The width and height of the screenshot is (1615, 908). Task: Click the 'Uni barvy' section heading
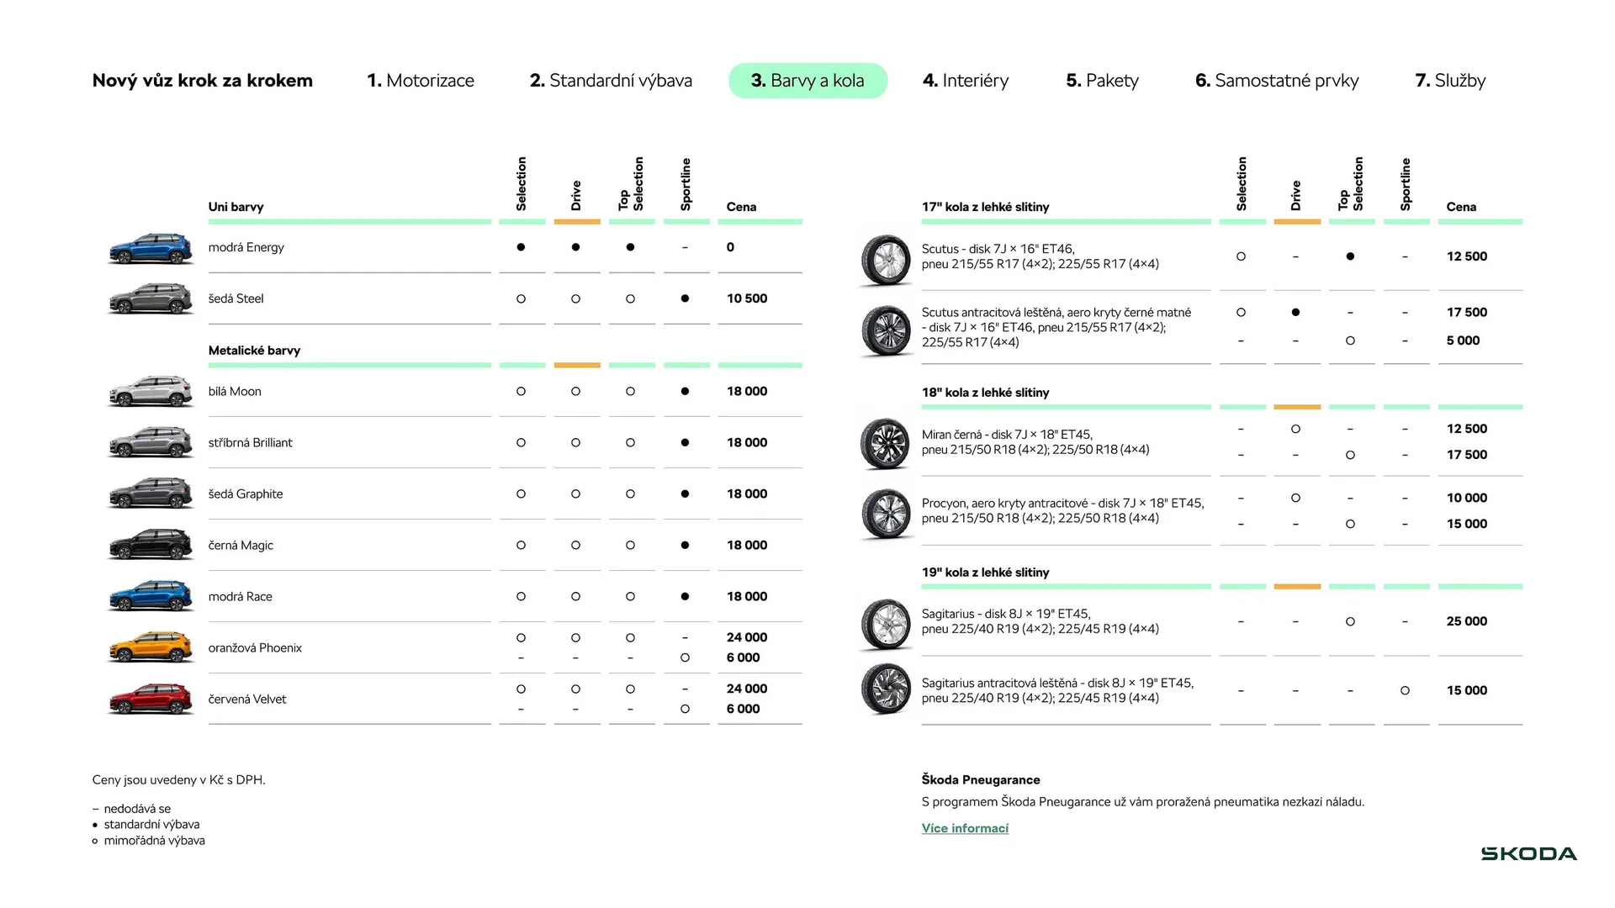[x=236, y=207]
